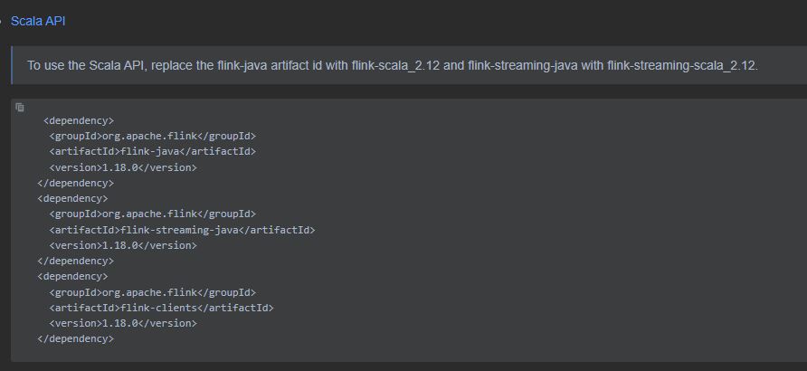Image resolution: width=807 pixels, height=371 pixels.
Task: Click the first opening dependency tag
Action: pyautogui.click(x=79, y=120)
